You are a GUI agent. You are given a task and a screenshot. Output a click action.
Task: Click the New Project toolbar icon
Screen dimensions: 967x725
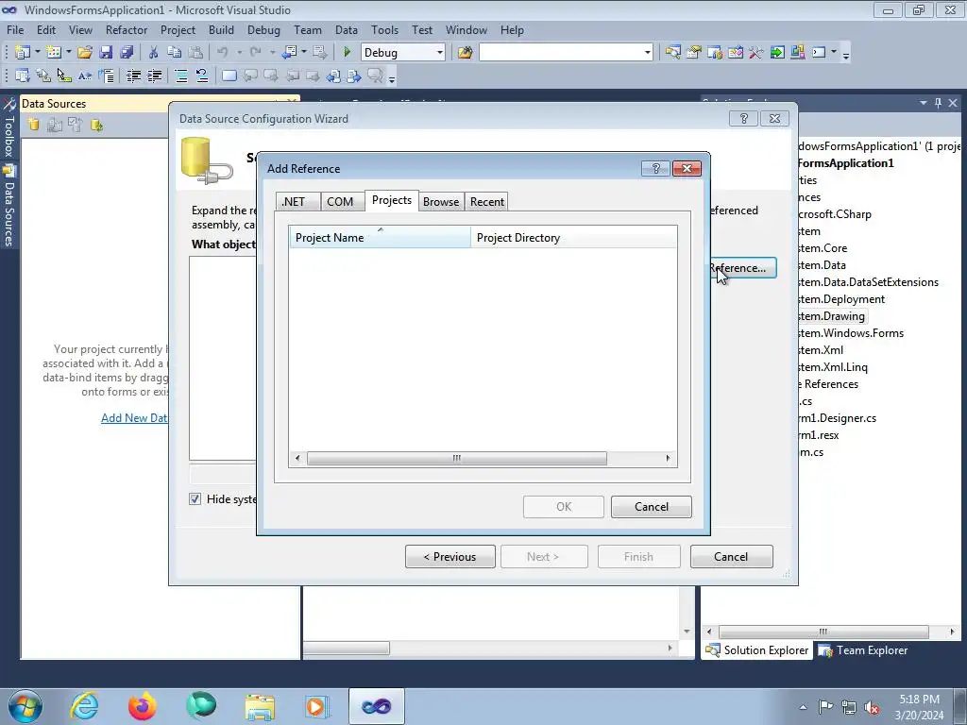pyautogui.click(x=23, y=53)
